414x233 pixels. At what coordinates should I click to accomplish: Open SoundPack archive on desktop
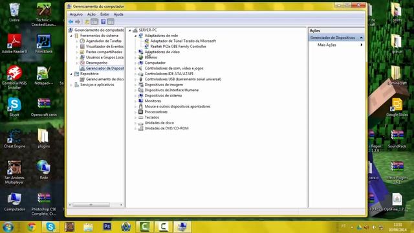(x=397, y=139)
